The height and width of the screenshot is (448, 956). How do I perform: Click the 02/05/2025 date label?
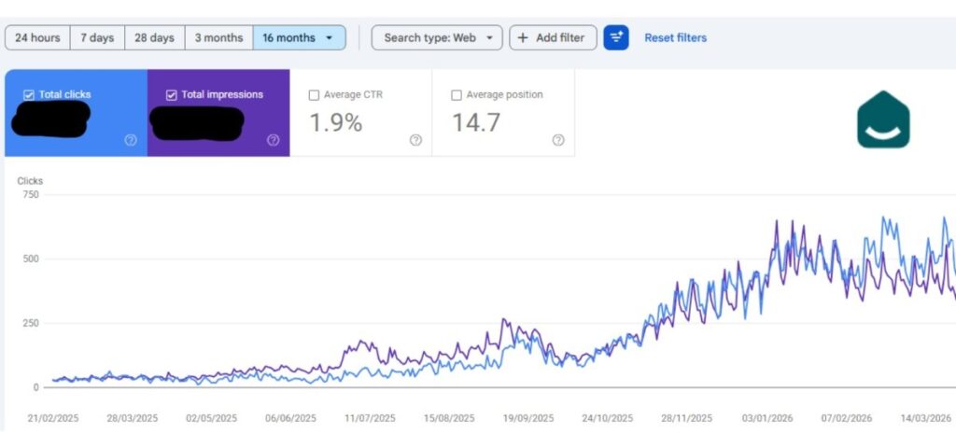(x=212, y=419)
